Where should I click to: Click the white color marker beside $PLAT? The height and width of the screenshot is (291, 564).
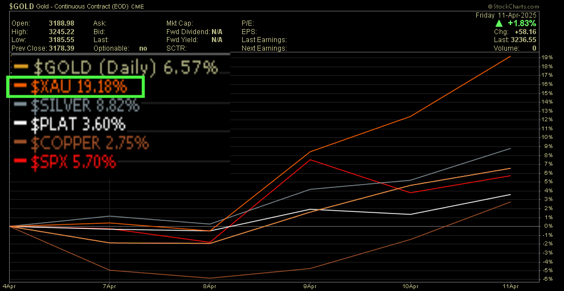pyautogui.click(x=20, y=124)
